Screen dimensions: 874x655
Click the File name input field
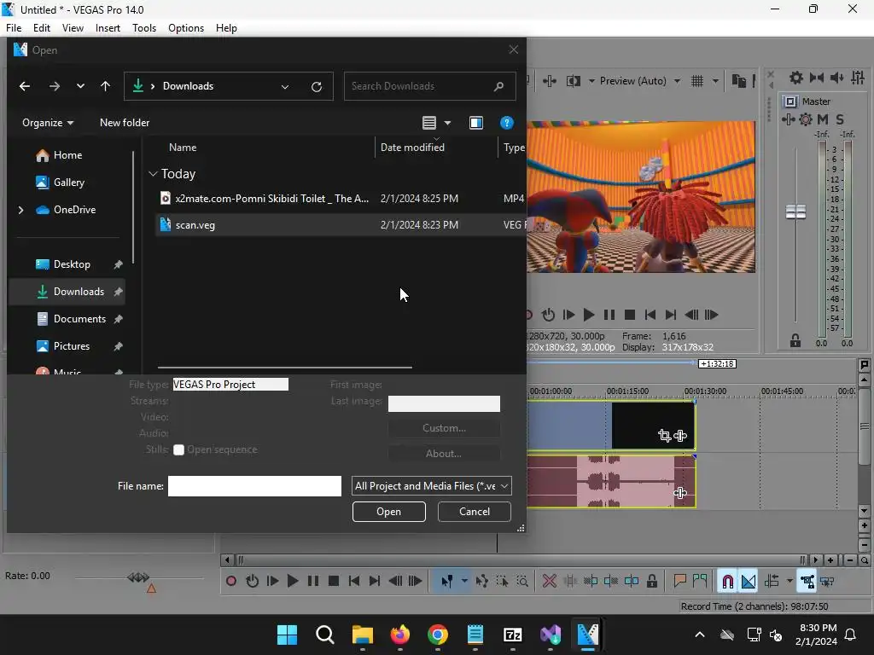254,485
